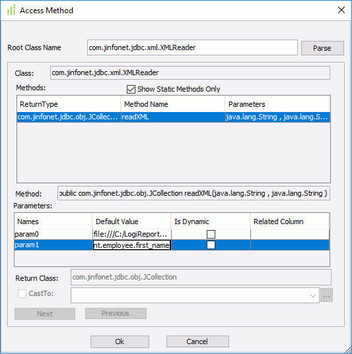352x354 pixels.
Task: Click the ellipsis browse button beside CastTo
Action: 326,295
